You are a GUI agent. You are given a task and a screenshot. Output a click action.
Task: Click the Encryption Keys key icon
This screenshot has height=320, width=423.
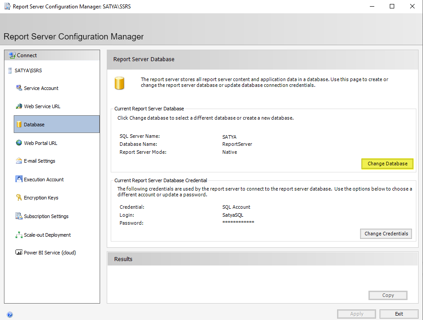pos(19,198)
